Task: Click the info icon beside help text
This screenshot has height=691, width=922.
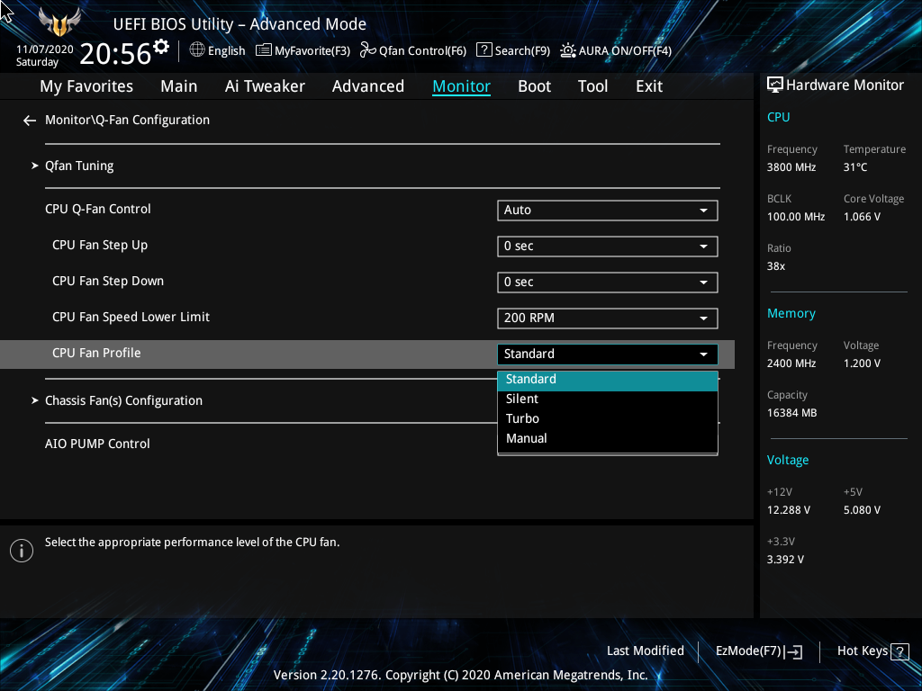Action: [22, 551]
